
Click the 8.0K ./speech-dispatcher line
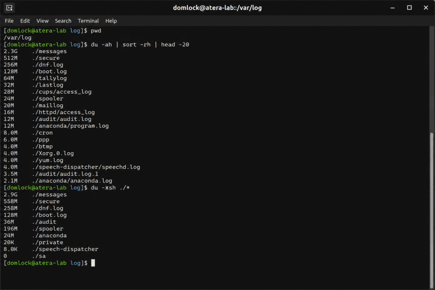tap(51, 249)
